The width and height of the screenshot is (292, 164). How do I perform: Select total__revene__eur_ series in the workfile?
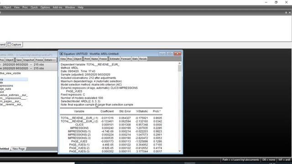(11, 104)
